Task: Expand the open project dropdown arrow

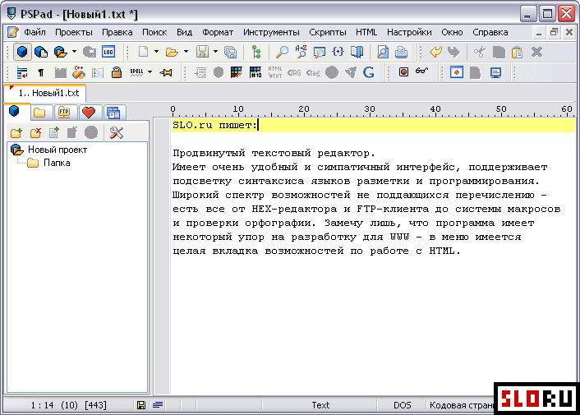Action: coord(74,52)
